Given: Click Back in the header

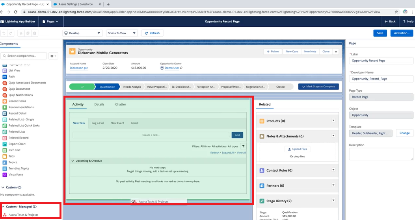Looking at the screenshot, I should click(390, 21).
